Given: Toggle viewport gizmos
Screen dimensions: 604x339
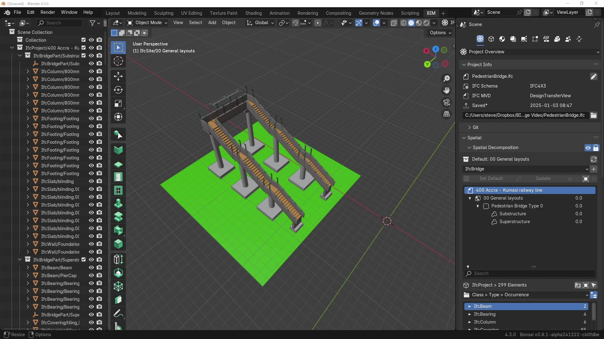Looking at the screenshot, I should [359, 23].
